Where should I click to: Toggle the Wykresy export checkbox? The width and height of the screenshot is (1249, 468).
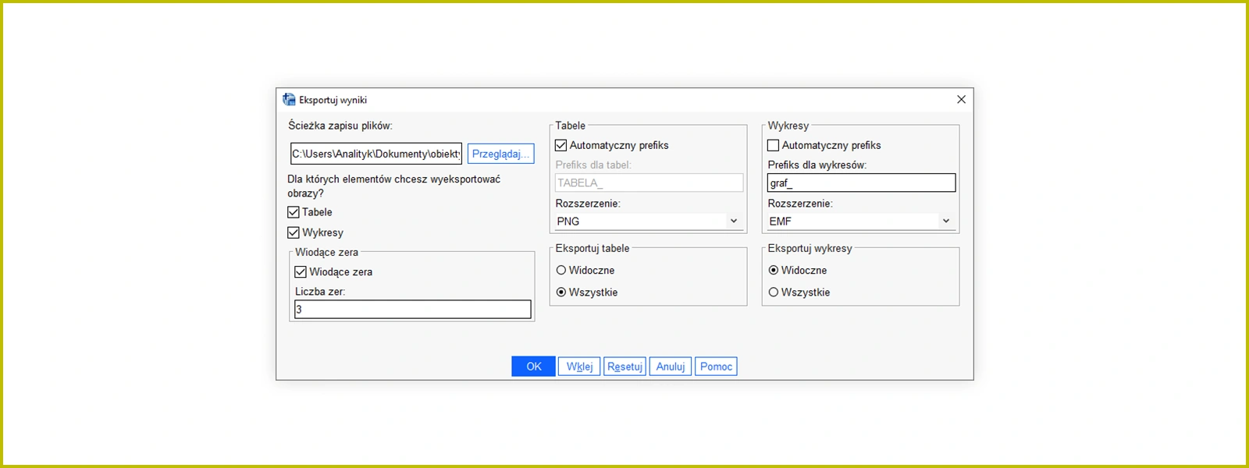coord(294,232)
